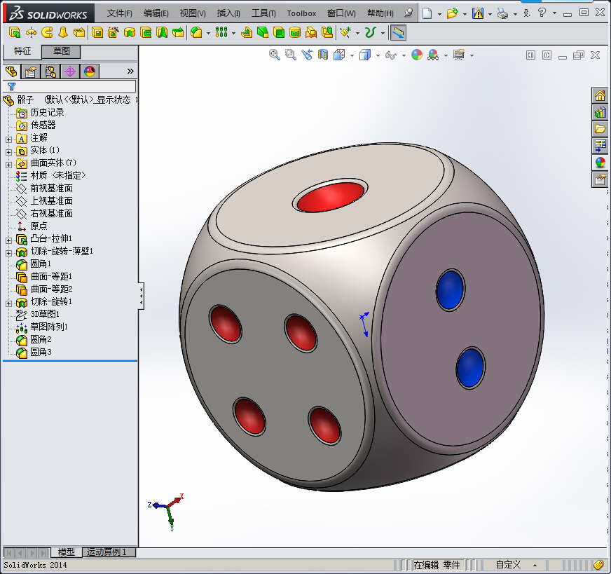Viewport: 611px width, 574px height.
Task: Click the Edit Appearance color ball icon
Action: (x=417, y=55)
